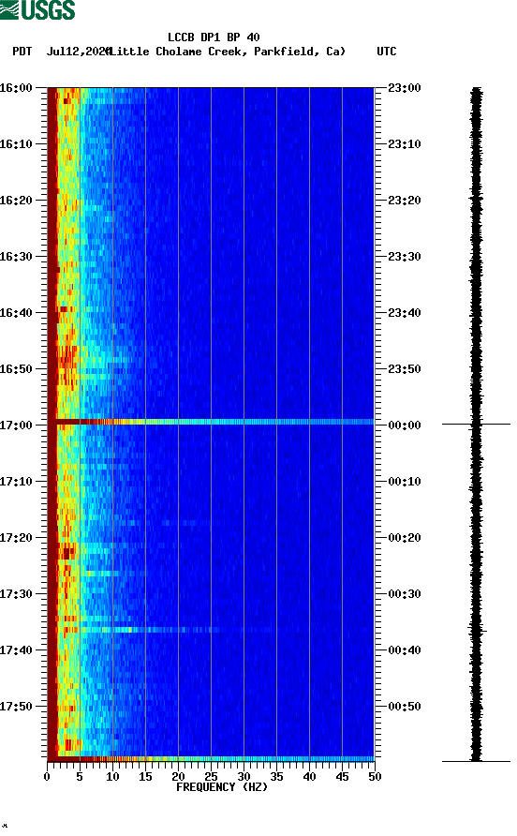Click the seismogram waveform trace
This screenshot has height=836, width=517.
pos(476,424)
